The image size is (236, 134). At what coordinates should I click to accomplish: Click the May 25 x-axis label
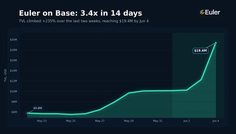coord(71,121)
